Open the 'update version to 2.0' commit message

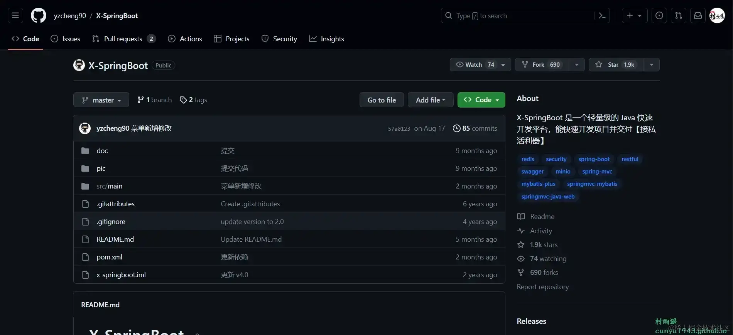click(252, 222)
